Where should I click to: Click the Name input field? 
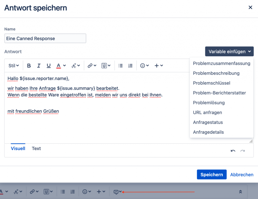coord(45,39)
